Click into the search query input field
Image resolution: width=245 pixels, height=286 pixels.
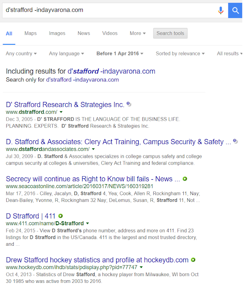coord(110,10)
